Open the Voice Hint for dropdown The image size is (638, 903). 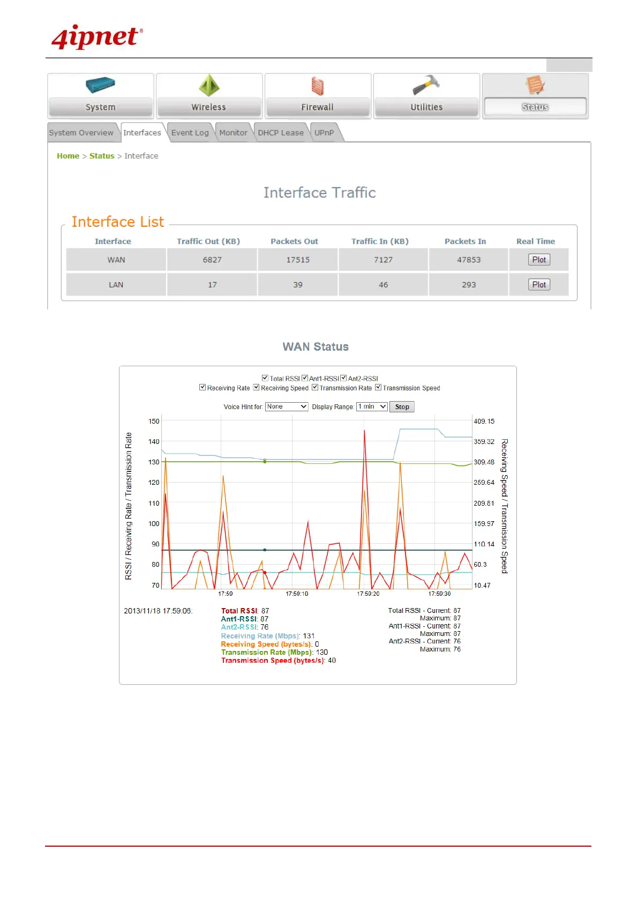click(287, 406)
